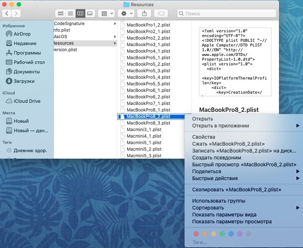Click the file icon of MacBookPro4_1.plist
Screen dimensions: 303x248
click(x=122, y=51)
